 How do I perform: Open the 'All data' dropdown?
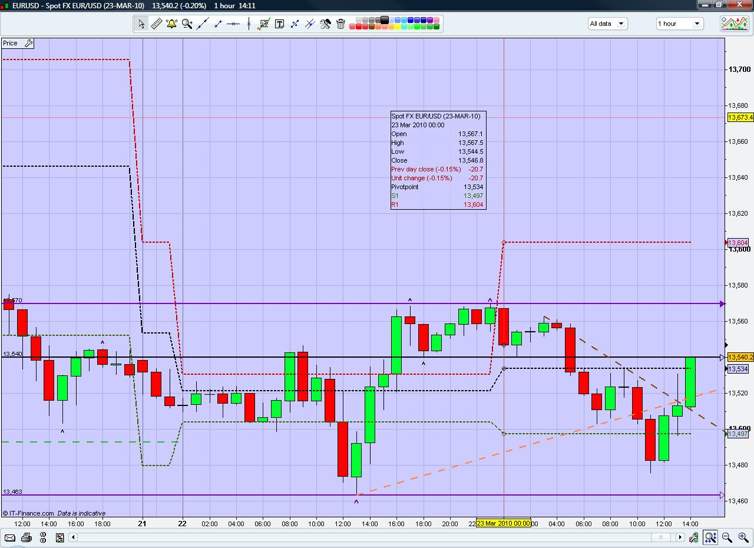click(607, 24)
